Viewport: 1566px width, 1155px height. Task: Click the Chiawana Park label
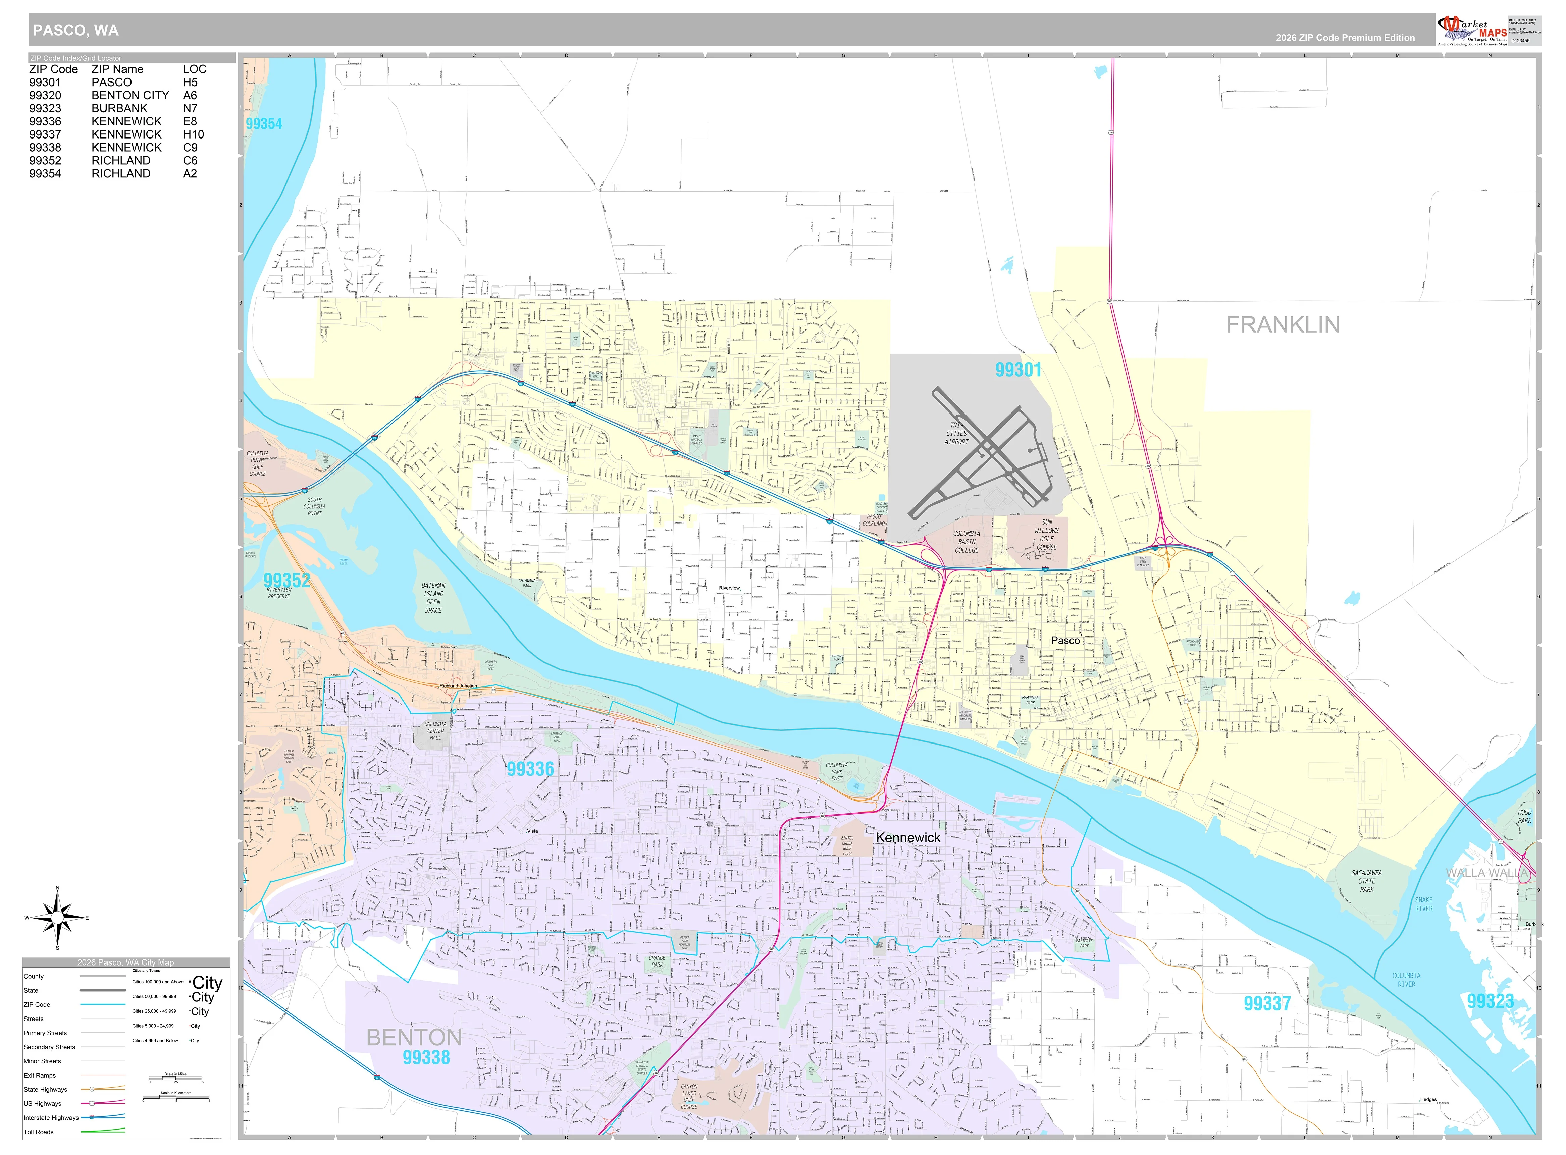click(527, 584)
